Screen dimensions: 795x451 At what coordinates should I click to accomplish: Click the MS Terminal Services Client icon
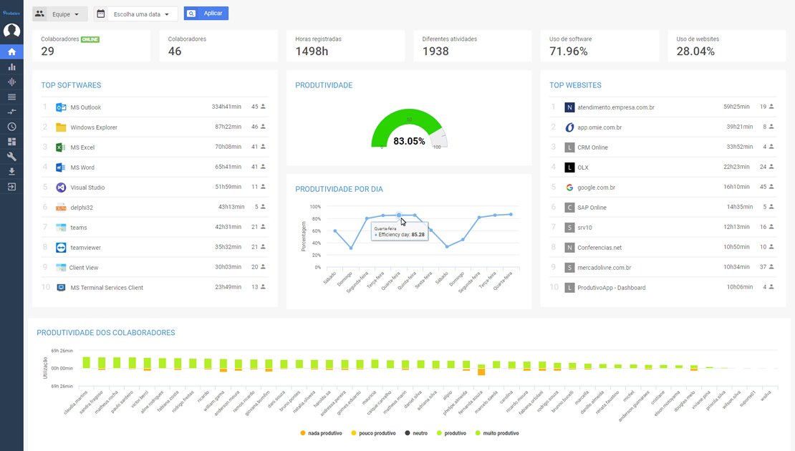pos(61,287)
